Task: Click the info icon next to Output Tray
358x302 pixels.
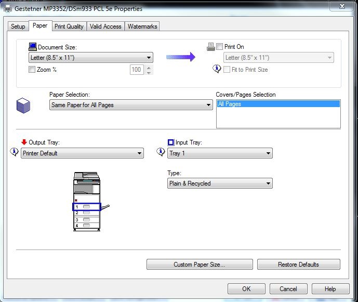Action: (14, 152)
